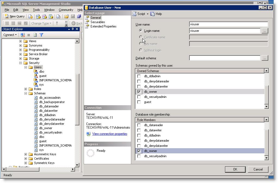
Task: Open the Connect dropdown in Object Explorer
Action: click(10, 35)
